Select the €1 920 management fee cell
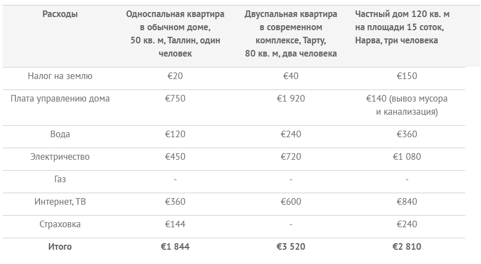This screenshot has height=264, width=481. (x=291, y=99)
